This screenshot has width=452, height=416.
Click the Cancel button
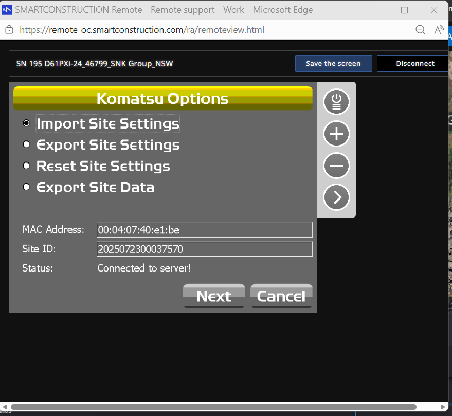(281, 296)
